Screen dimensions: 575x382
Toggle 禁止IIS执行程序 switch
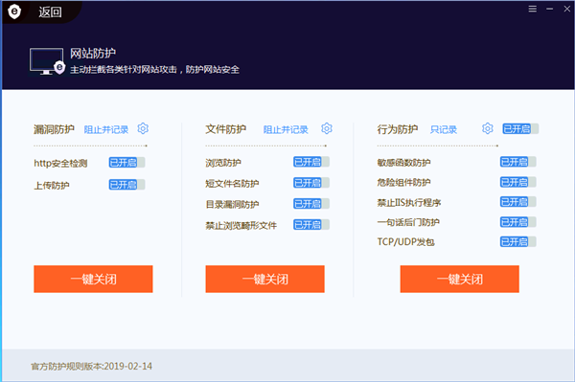pos(518,202)
